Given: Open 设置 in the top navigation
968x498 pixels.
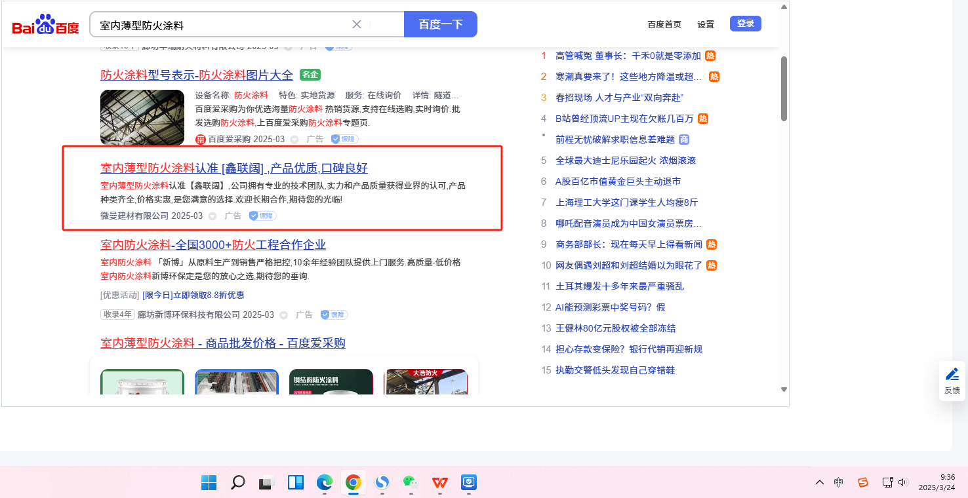Looking at the screenshot, I should 706,24.
